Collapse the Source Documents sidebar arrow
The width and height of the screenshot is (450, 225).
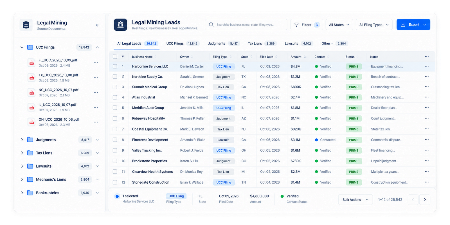97,25
